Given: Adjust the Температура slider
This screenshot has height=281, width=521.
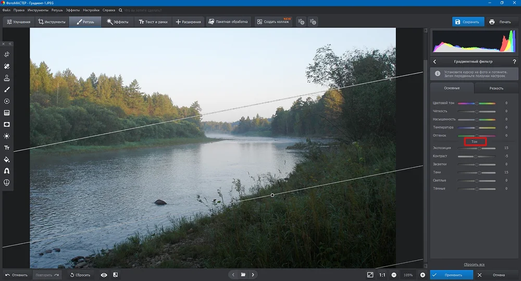Looking at the screenshot, I should coord(477,128).
